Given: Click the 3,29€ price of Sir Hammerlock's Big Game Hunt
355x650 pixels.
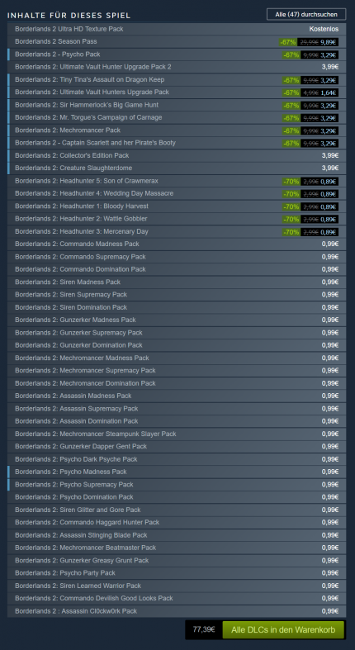Looking at the screenshot, I should [x=329, y=105].
